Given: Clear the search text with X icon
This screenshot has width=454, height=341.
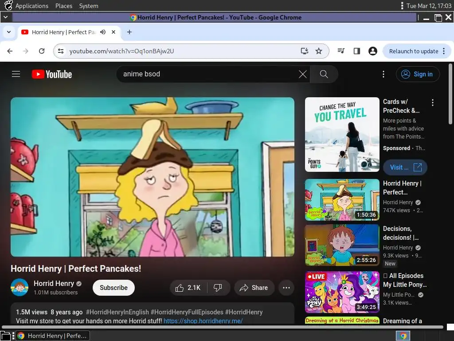Looking at the screenshot, I should (x=302, y=74).
